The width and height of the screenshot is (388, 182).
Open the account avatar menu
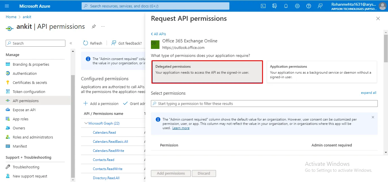coord(382,6)
